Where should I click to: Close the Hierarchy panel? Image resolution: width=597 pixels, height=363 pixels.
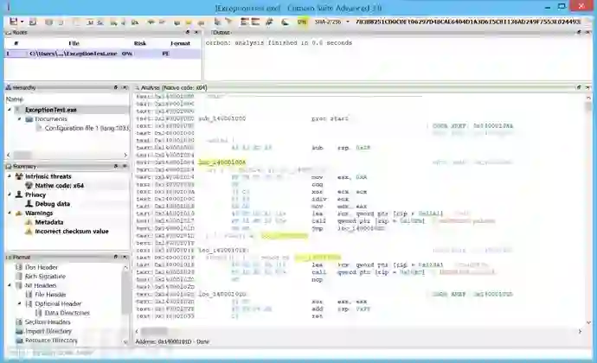(x=125, y=87)
